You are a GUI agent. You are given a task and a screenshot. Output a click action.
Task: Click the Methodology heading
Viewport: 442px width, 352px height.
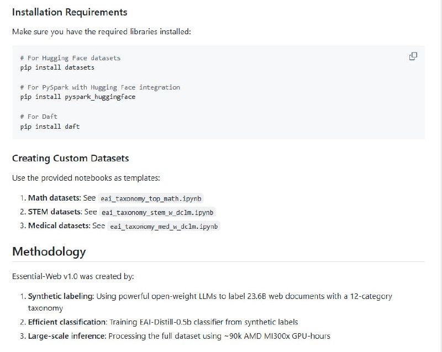point(49,251)
